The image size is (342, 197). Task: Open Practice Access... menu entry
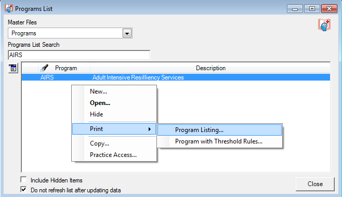[x=113, y=155]
